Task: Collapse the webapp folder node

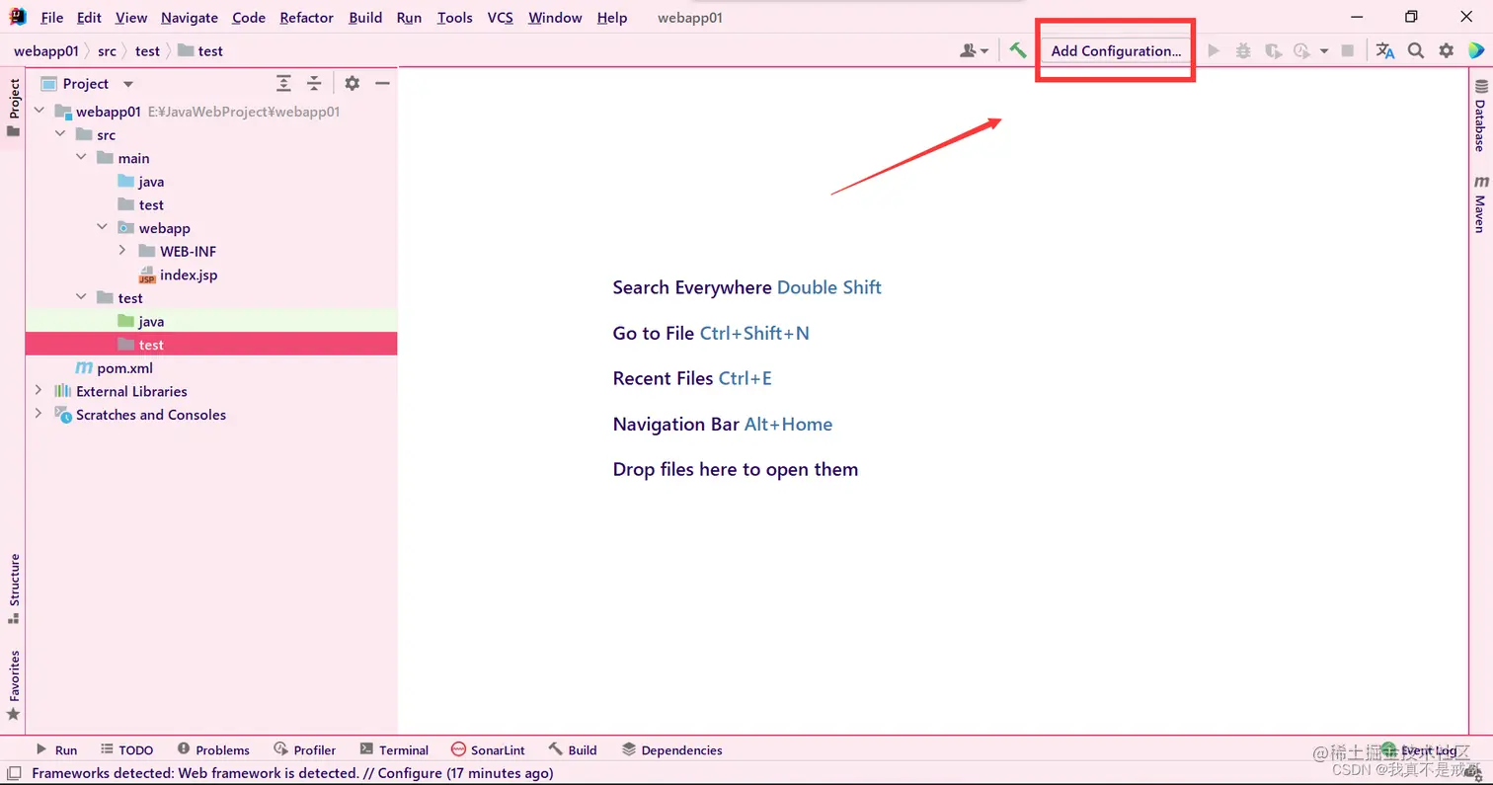Action: [x=102, y=228]
